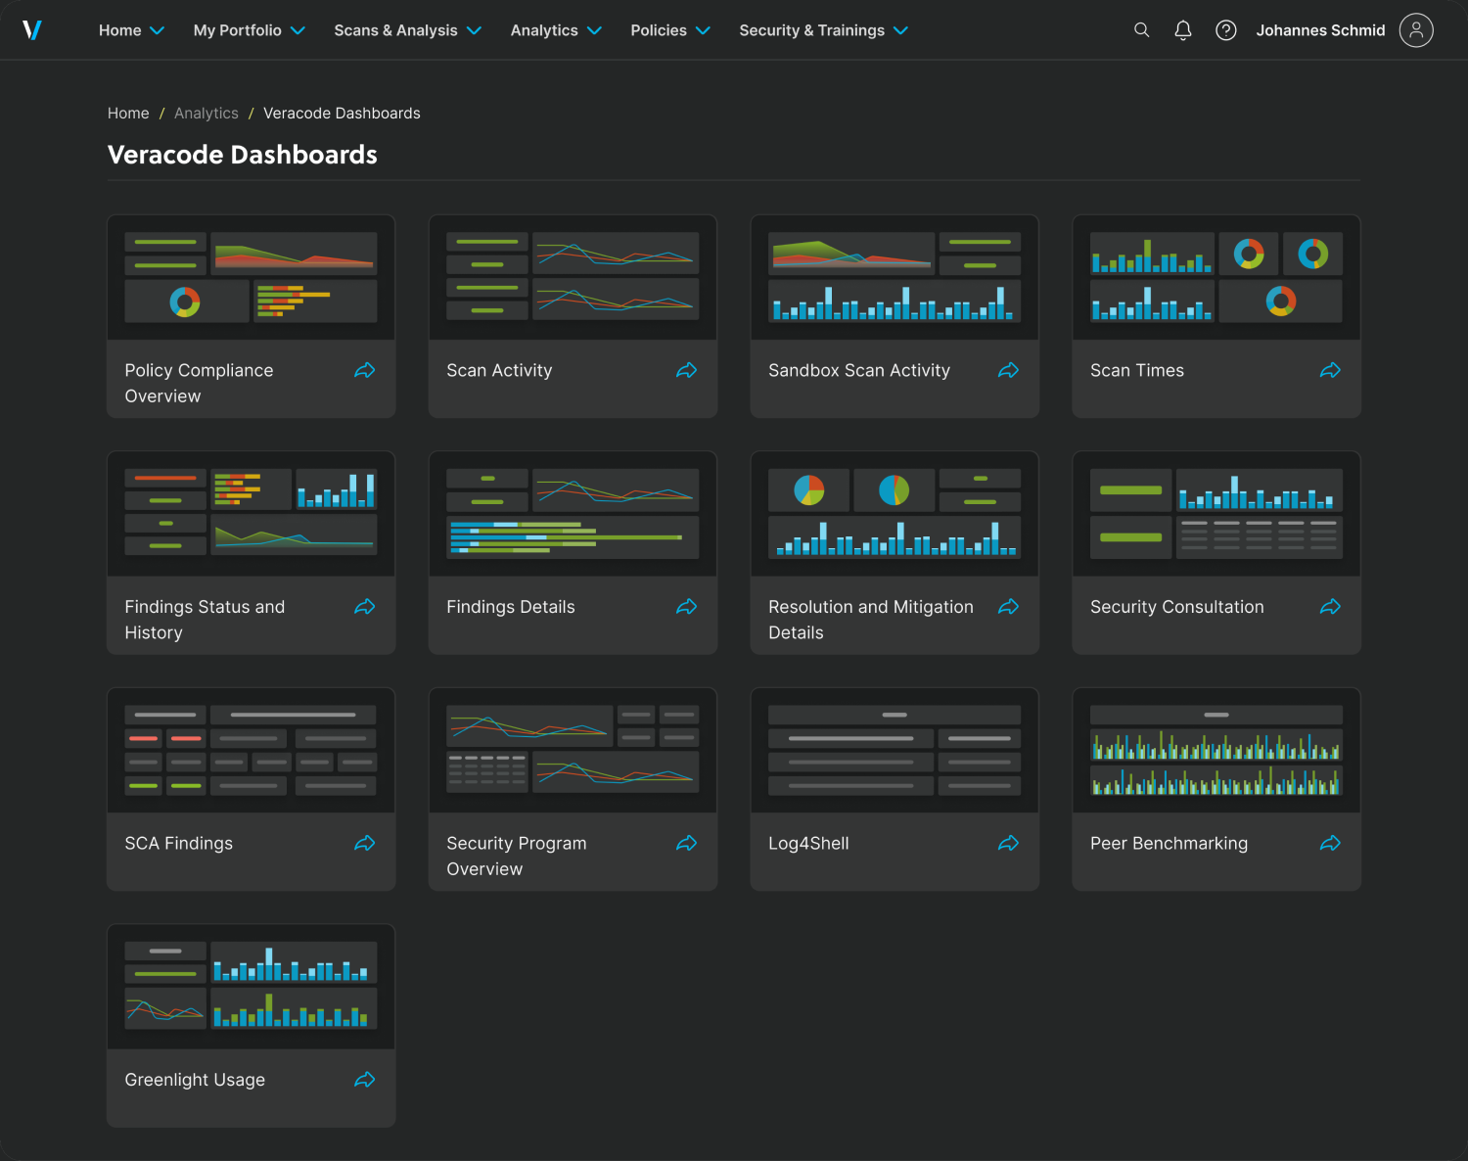The image size is (1468, 1161).
Task: Share the SCA Findings dashboard
Action: [x=365, y=843]
